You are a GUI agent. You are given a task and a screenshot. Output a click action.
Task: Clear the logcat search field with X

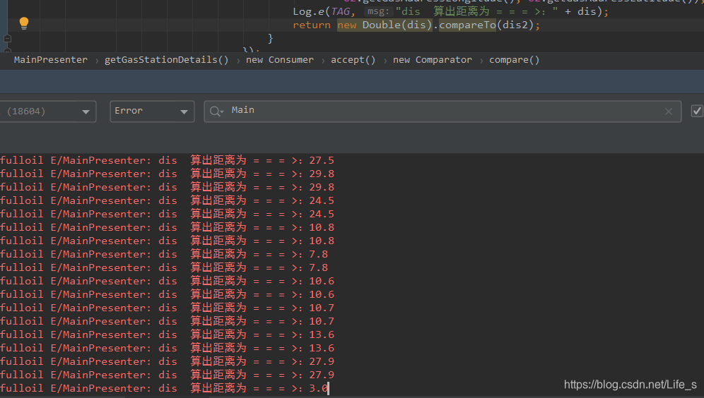tap(669, 111)
